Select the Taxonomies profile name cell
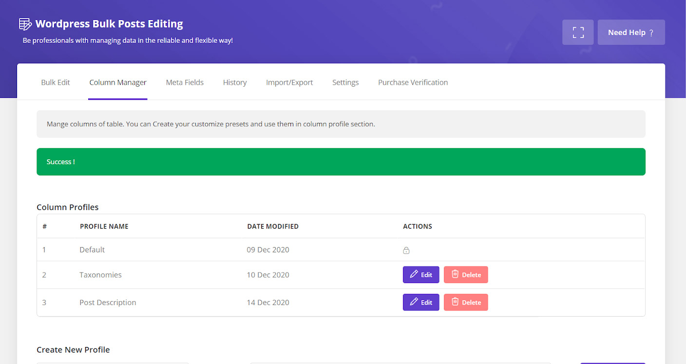Screen dimensions: 686x364 [100, 275]
